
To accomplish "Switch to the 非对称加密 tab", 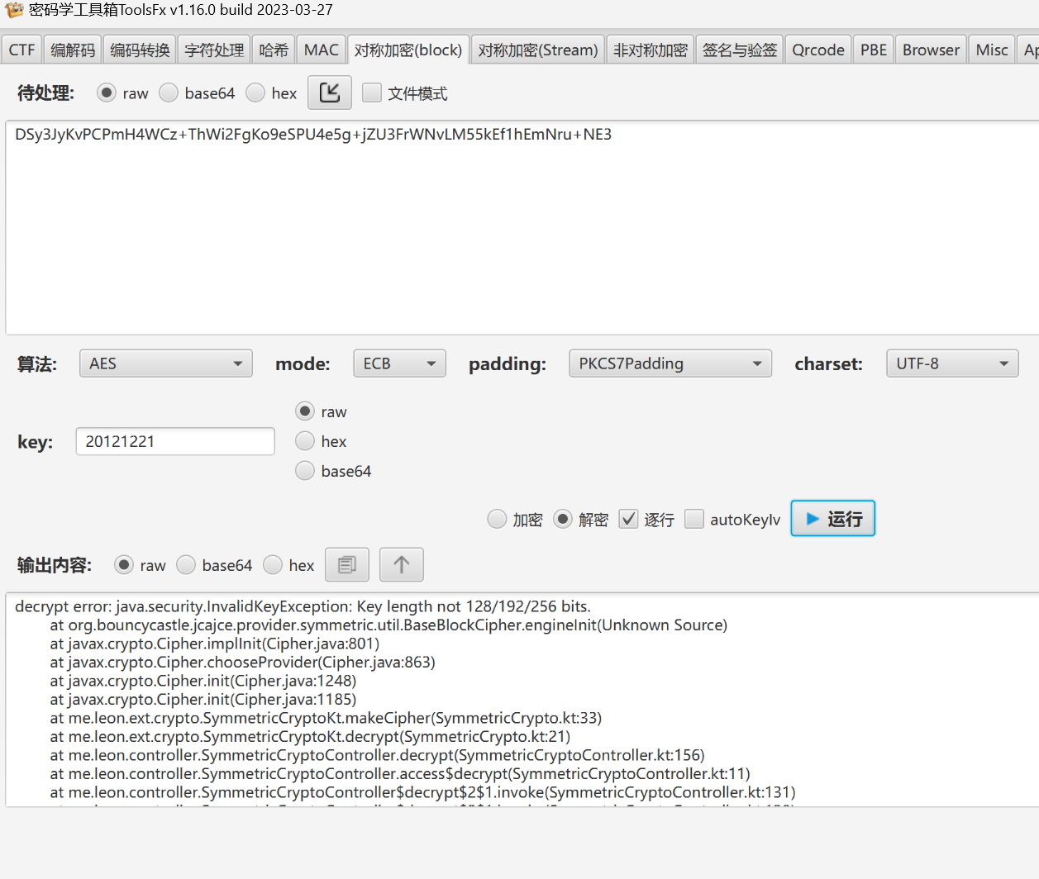I will click(x=650, y=49).
